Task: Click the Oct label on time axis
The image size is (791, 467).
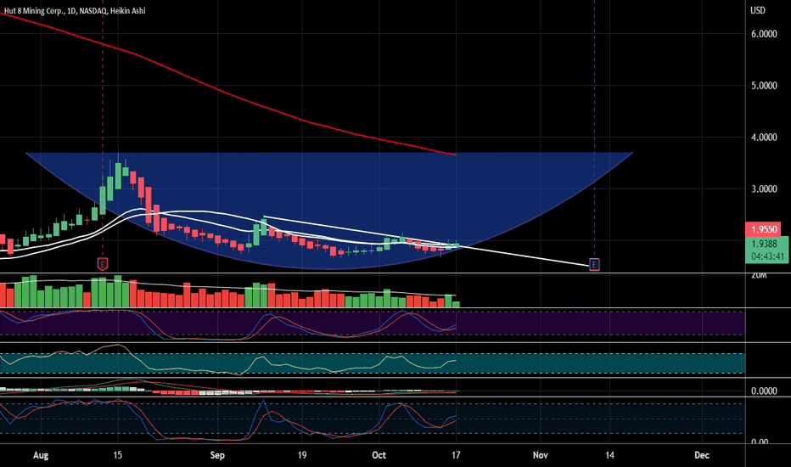Action: [379, 455]
